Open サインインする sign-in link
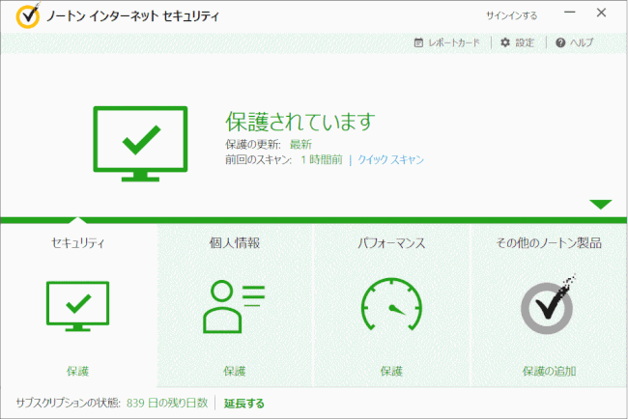 pyautogui.click(x=511, y=15)
